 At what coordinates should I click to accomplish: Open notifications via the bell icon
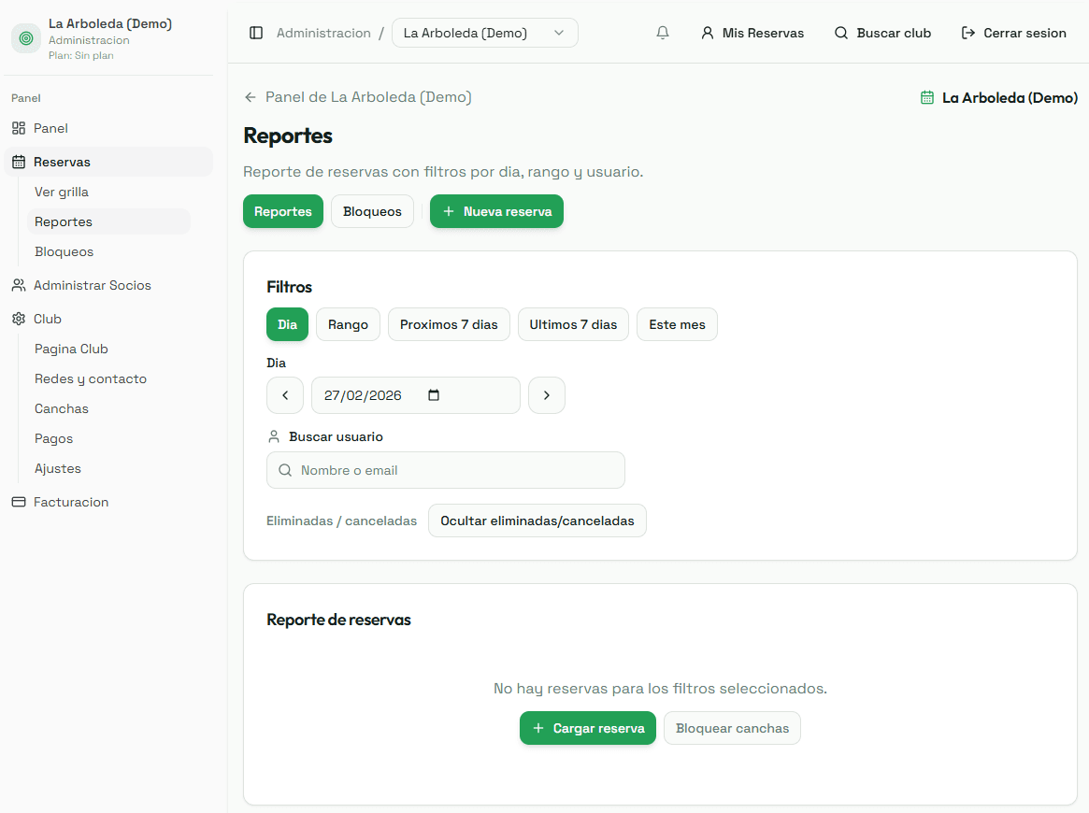pos(663,32)
